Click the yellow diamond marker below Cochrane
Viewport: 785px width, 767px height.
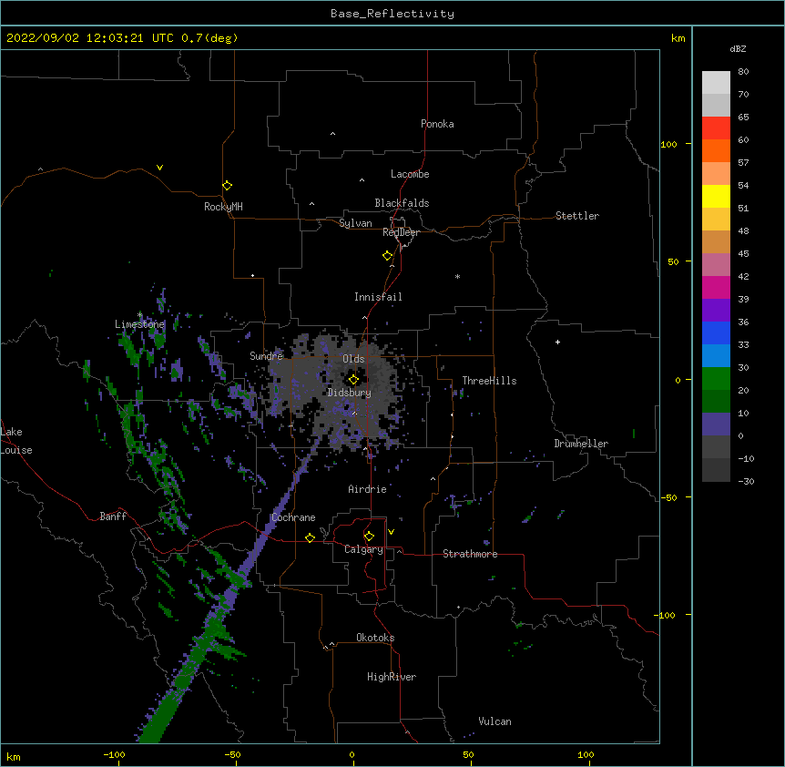click(310, 537)
